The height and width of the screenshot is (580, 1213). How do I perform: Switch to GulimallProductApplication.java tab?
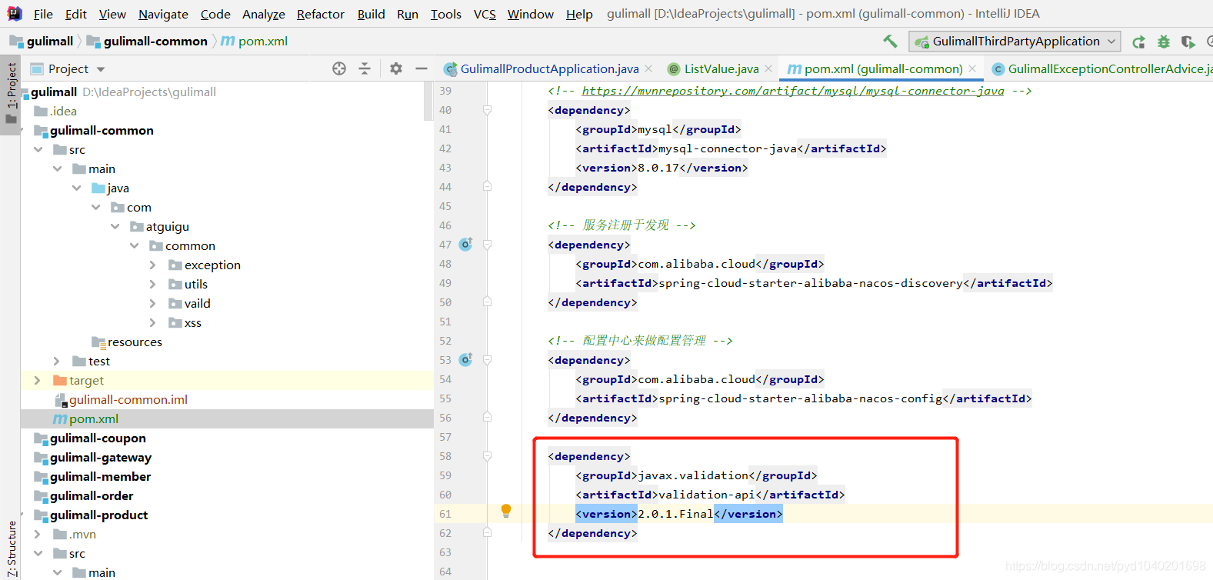pos(549,68)
